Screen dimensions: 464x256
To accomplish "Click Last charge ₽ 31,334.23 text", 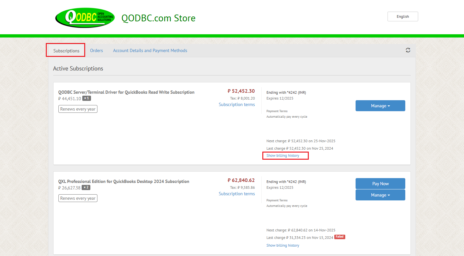I will coord(300,238).
